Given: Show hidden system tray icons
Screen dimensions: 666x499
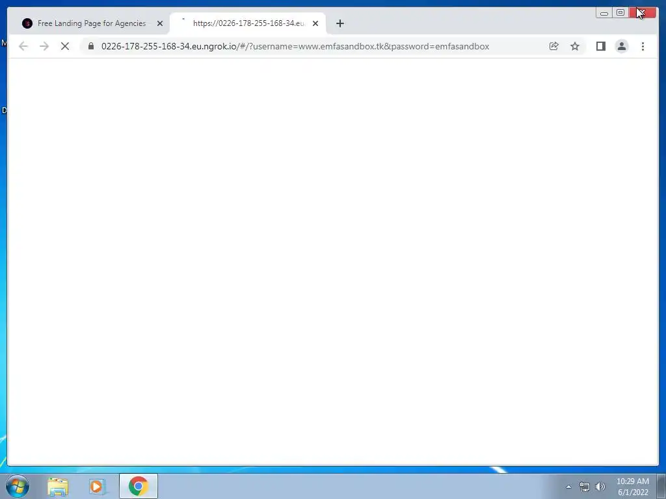Looking at the screenshot, I should [568, 487].
